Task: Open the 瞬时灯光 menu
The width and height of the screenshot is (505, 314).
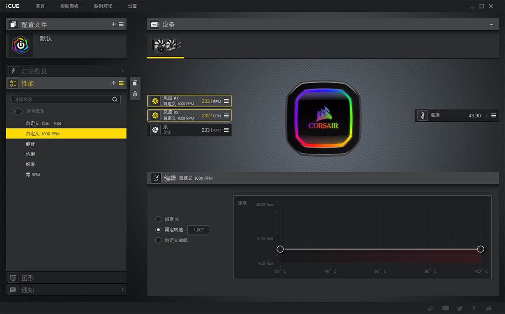Action: 103,6
